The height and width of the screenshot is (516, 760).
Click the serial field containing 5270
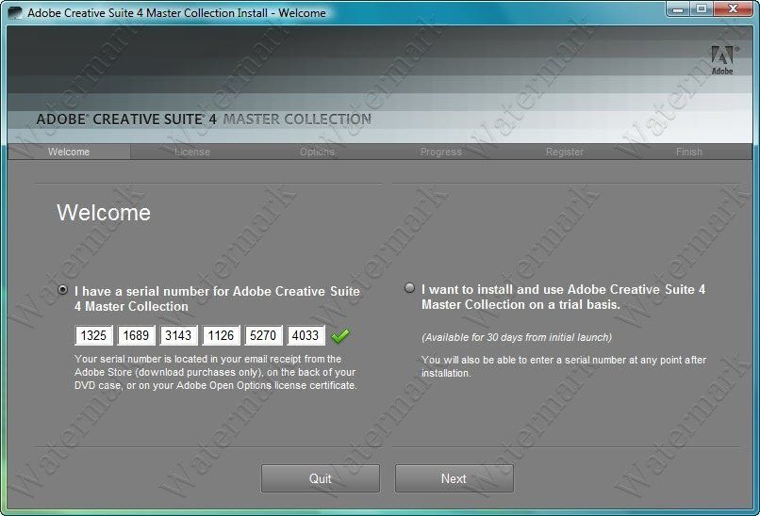(x=264, y=335)
